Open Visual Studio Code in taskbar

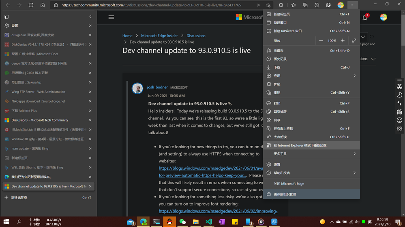point(209,222)
